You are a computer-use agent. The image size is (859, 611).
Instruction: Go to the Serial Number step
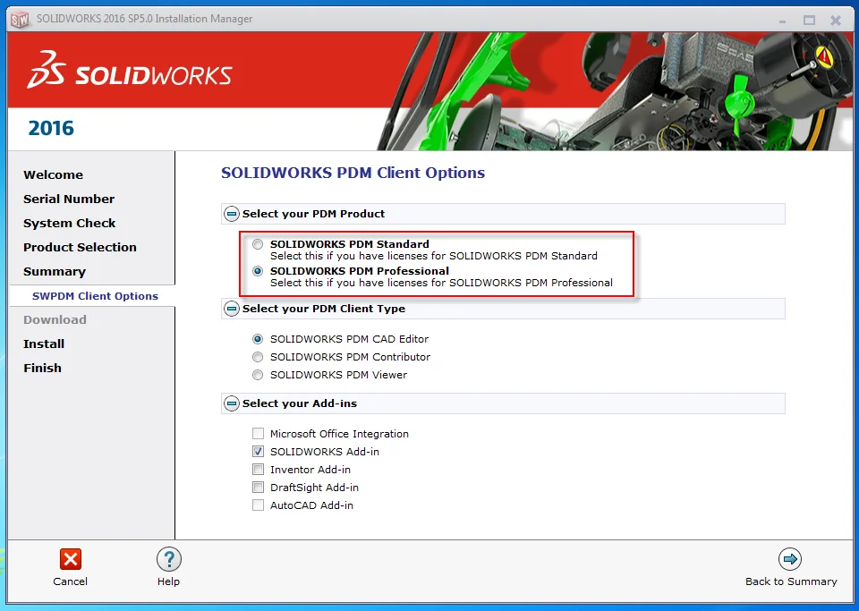pos(69,199)
